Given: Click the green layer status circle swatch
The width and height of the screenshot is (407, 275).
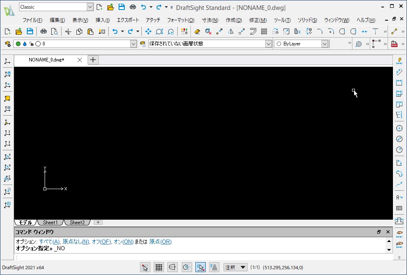Looking at the screenshot, I should (x=18, y=44).
